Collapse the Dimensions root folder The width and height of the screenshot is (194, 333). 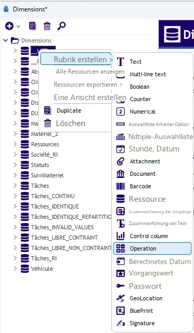click(x=6, y=40)
